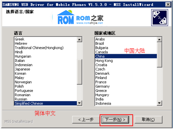This screenshot has width=173, height=129.
Task: Select Hebrew in the language list
Action: tap(46, 43)
